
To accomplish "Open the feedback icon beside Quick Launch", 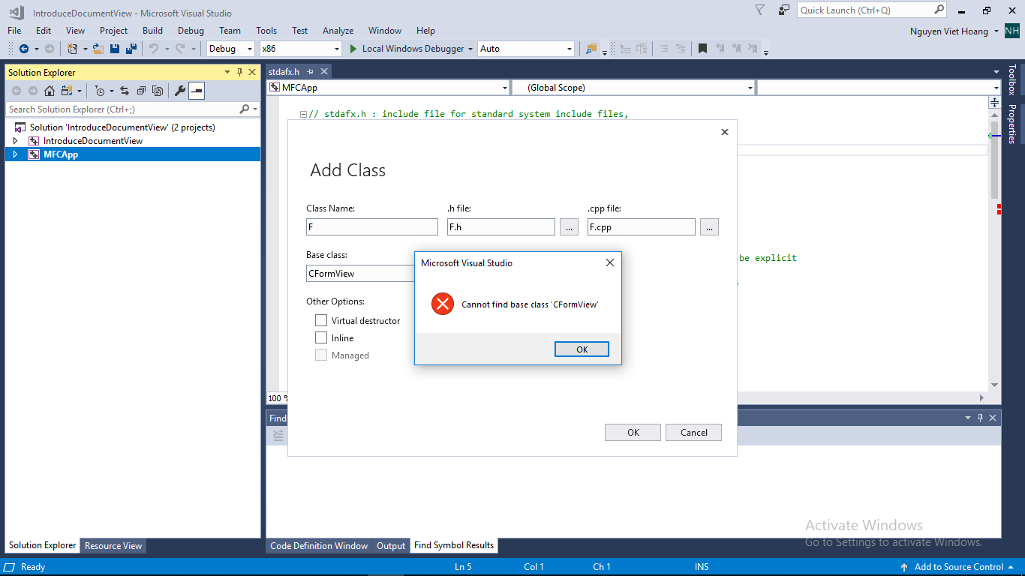I will point(784,10).
